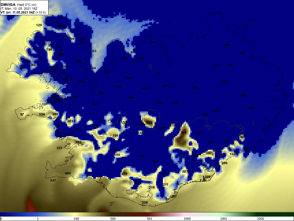Click the negative value "-522"
Image resolution: width=294 pixels, height=221 pixels.
[95, 104]
